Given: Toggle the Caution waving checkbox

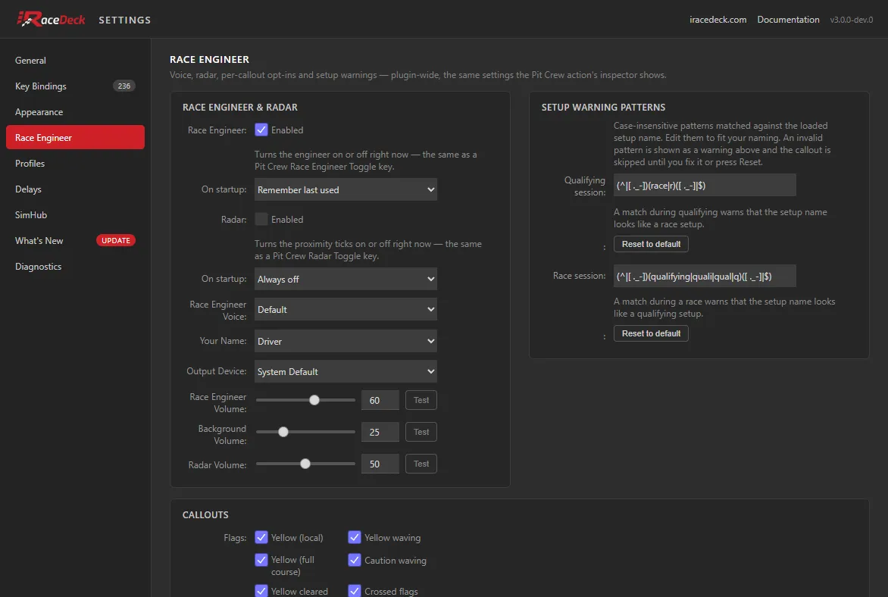Looking at the screenshot, I should point(355,560).
